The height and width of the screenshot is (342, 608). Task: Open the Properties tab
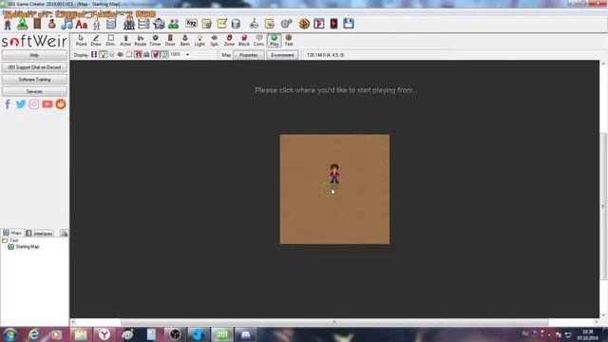[249, 55]
